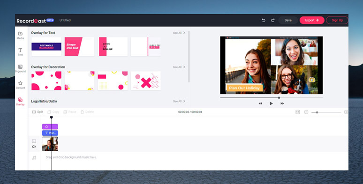
Task: Open the Bkground panel in sidebar
Action: [20, 69]
